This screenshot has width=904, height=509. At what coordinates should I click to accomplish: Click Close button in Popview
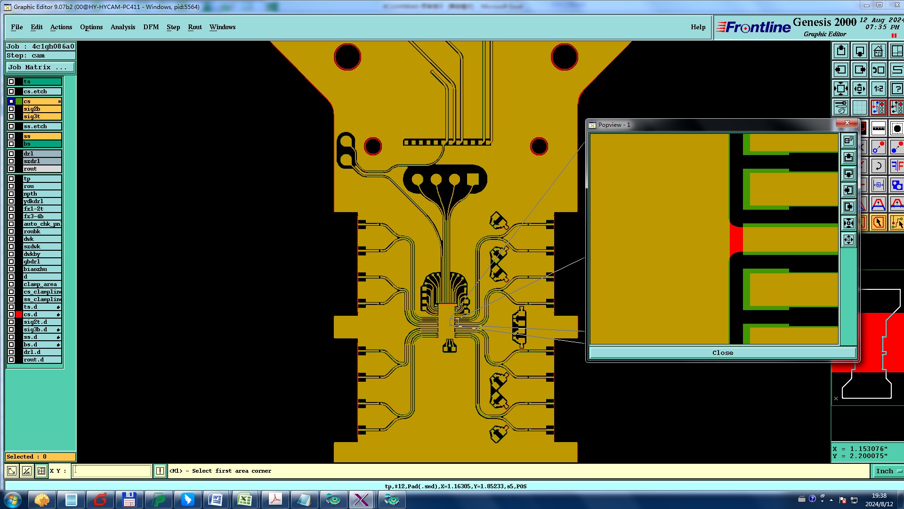(x=722, y=353)
